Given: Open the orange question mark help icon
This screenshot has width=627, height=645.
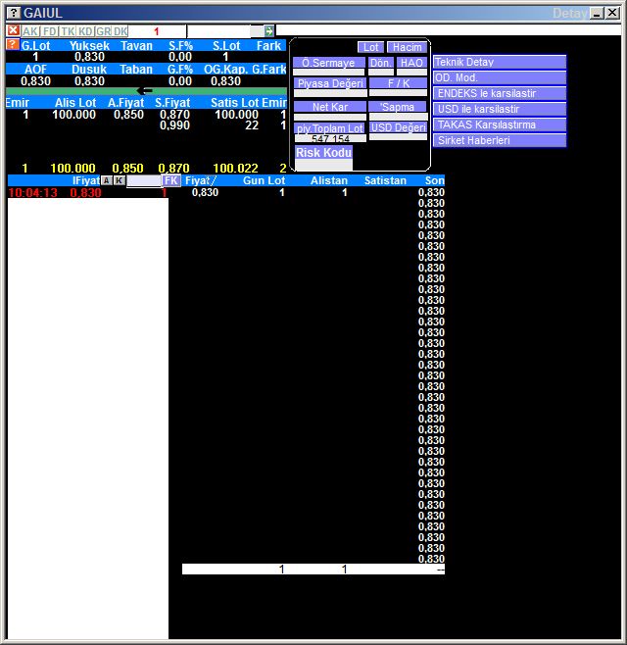Looking at the screenshot, I should tap(13, 45).
